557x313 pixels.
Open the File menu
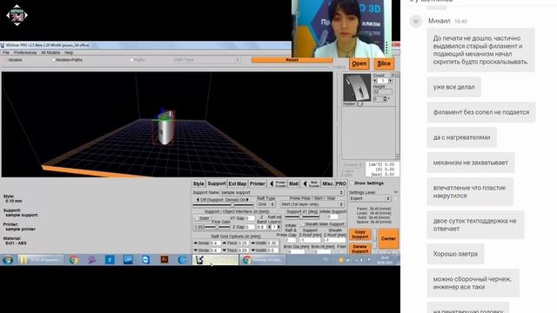[6, 52]
